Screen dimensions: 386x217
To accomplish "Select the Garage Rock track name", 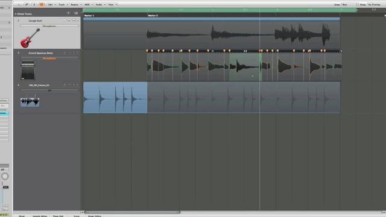I will (x=35, y=21).
